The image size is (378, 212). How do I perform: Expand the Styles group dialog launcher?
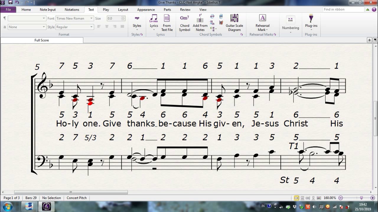tap(142, 34)
